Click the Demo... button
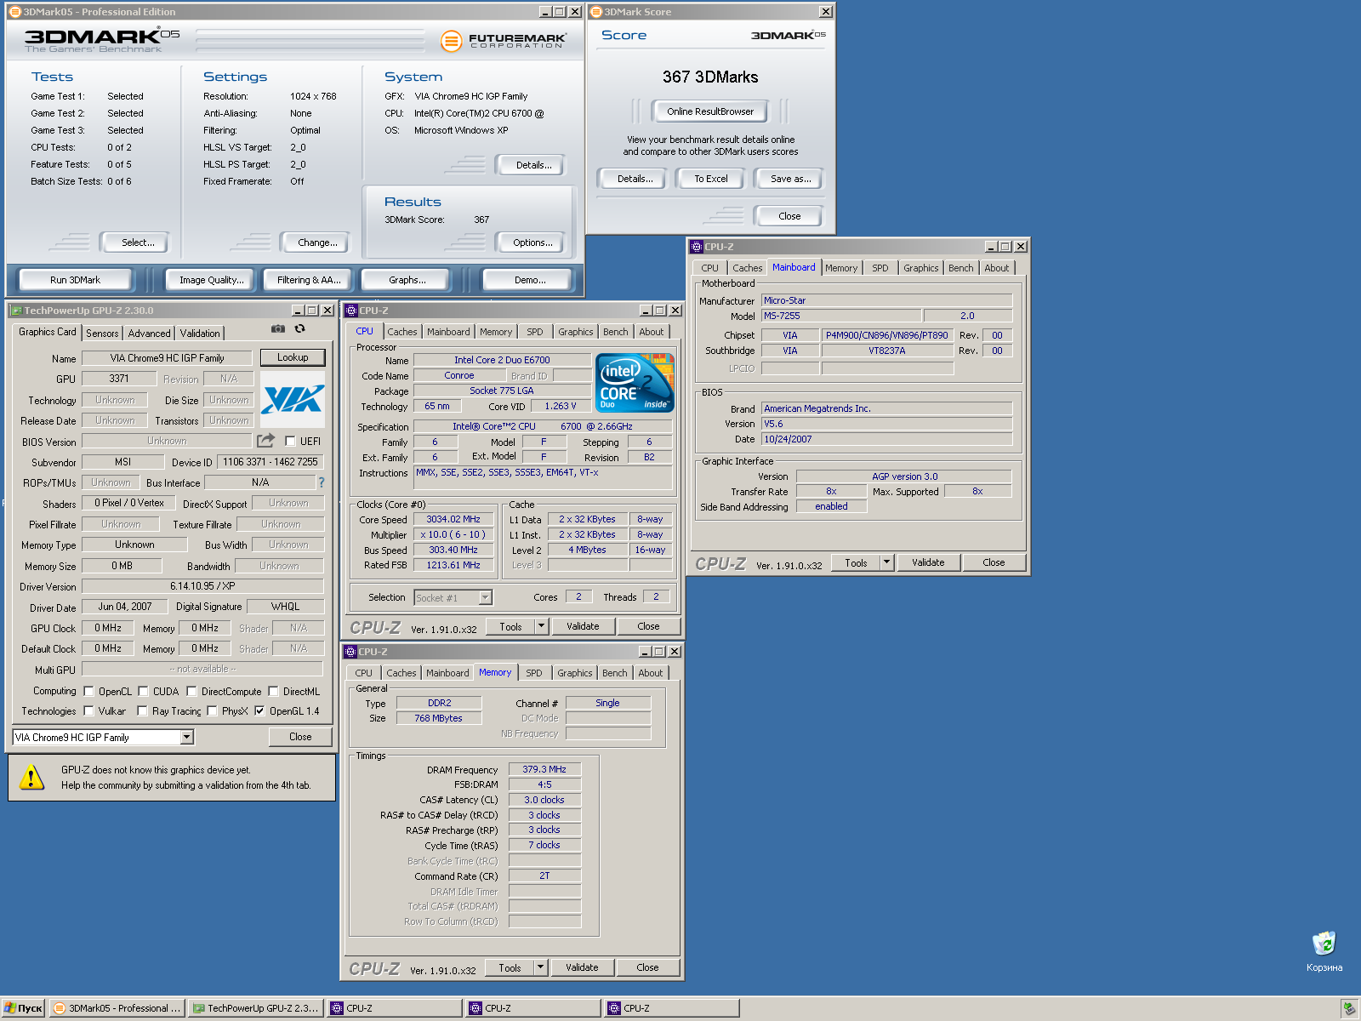The width and height of the screenshot is (1361, 1021). (x=530, y=280)
